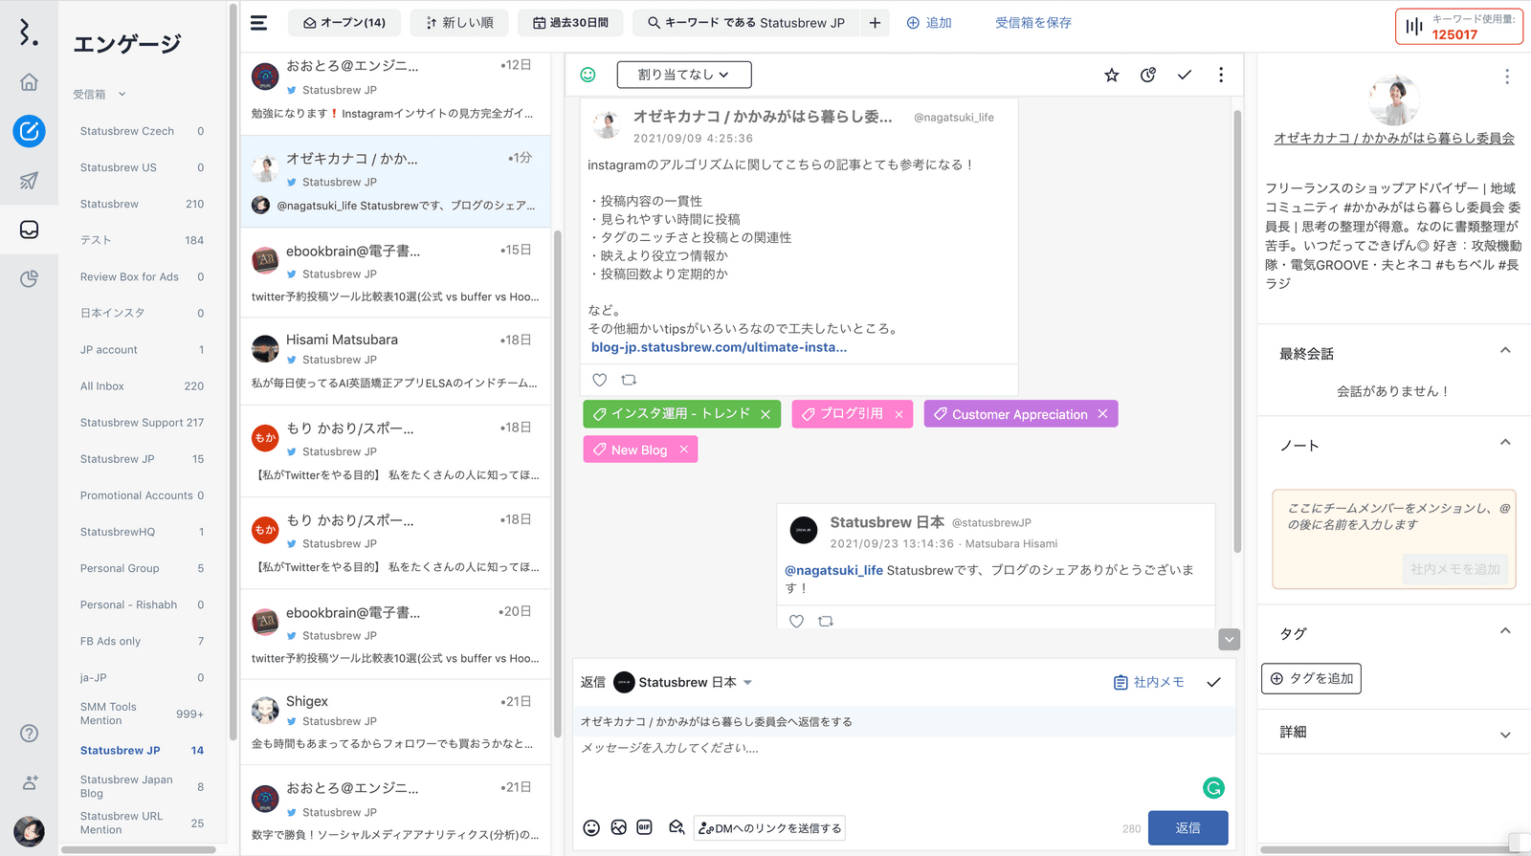Mark conversation as done with header checkmark
This screenshot has height=856, width=1531.
tap(1184, 75)
